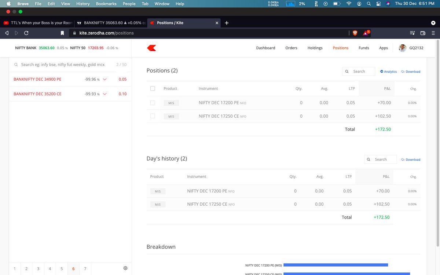
Task: Open the Dashboard page
Action: click(x=265, y=48)
